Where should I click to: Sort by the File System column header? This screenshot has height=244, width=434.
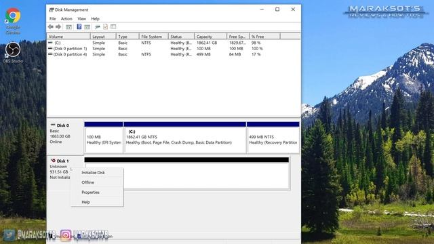tap(154, 37)
